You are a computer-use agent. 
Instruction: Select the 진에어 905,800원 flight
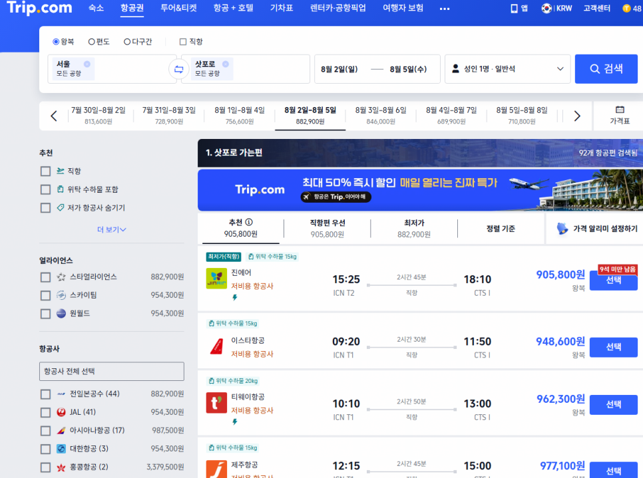coord(614,280)
